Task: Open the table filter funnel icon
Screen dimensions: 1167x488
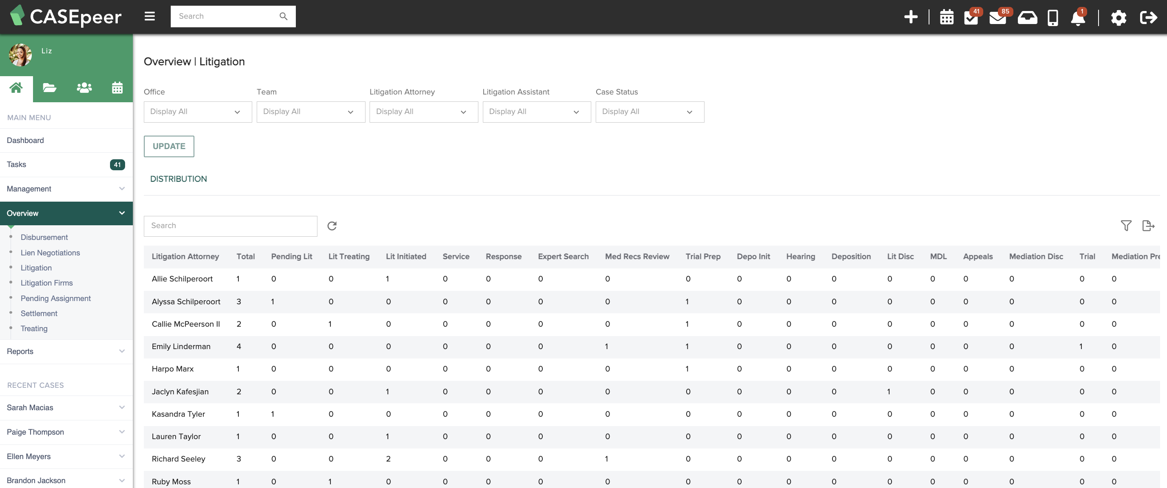Action: tap(1126, 225)
